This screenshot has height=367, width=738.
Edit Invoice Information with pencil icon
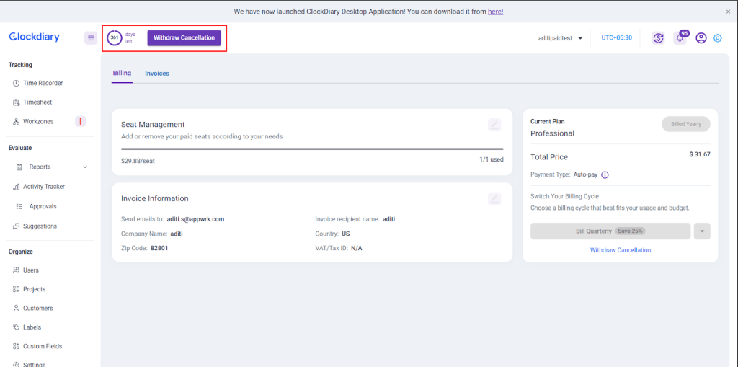[x=494, y=199]
